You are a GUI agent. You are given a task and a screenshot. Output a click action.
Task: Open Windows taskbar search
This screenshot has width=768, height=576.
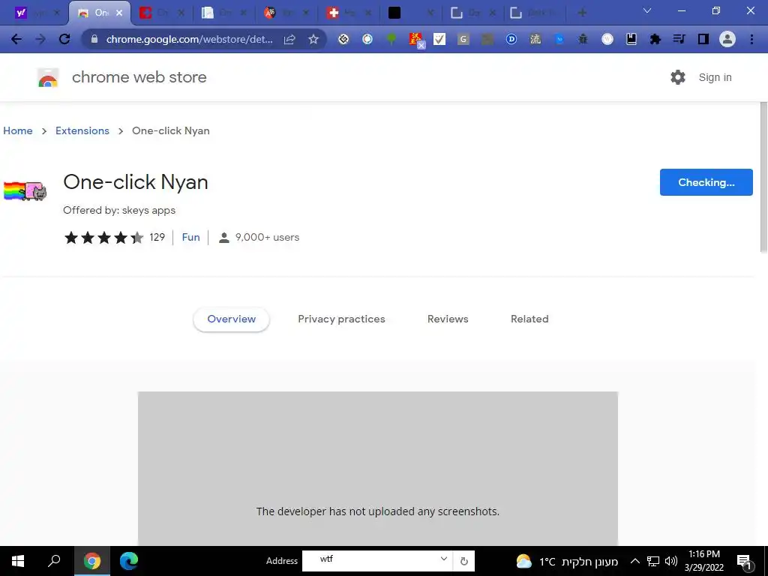point(54,561)
